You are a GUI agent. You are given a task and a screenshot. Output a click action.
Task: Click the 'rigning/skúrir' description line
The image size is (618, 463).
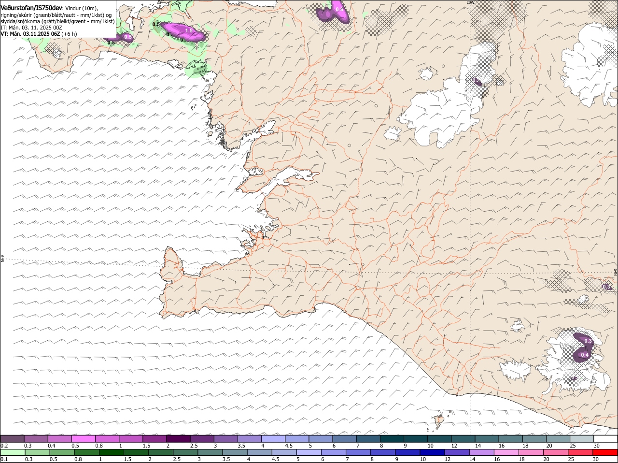click(56, 15)
